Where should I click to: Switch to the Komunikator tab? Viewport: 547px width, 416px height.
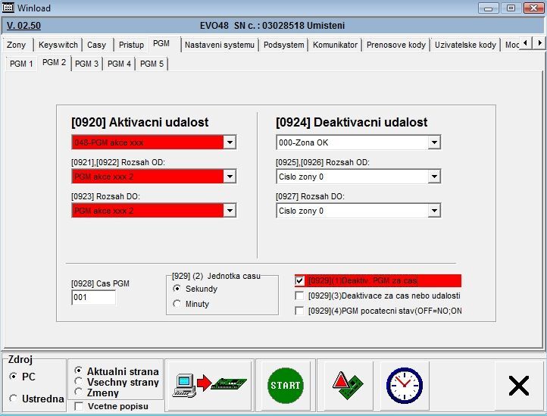tap(335, 45)
